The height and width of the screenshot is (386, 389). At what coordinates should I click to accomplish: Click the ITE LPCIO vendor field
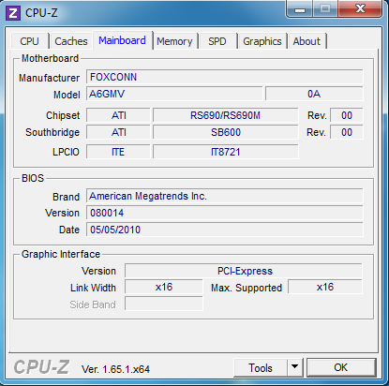coord(118,152)
